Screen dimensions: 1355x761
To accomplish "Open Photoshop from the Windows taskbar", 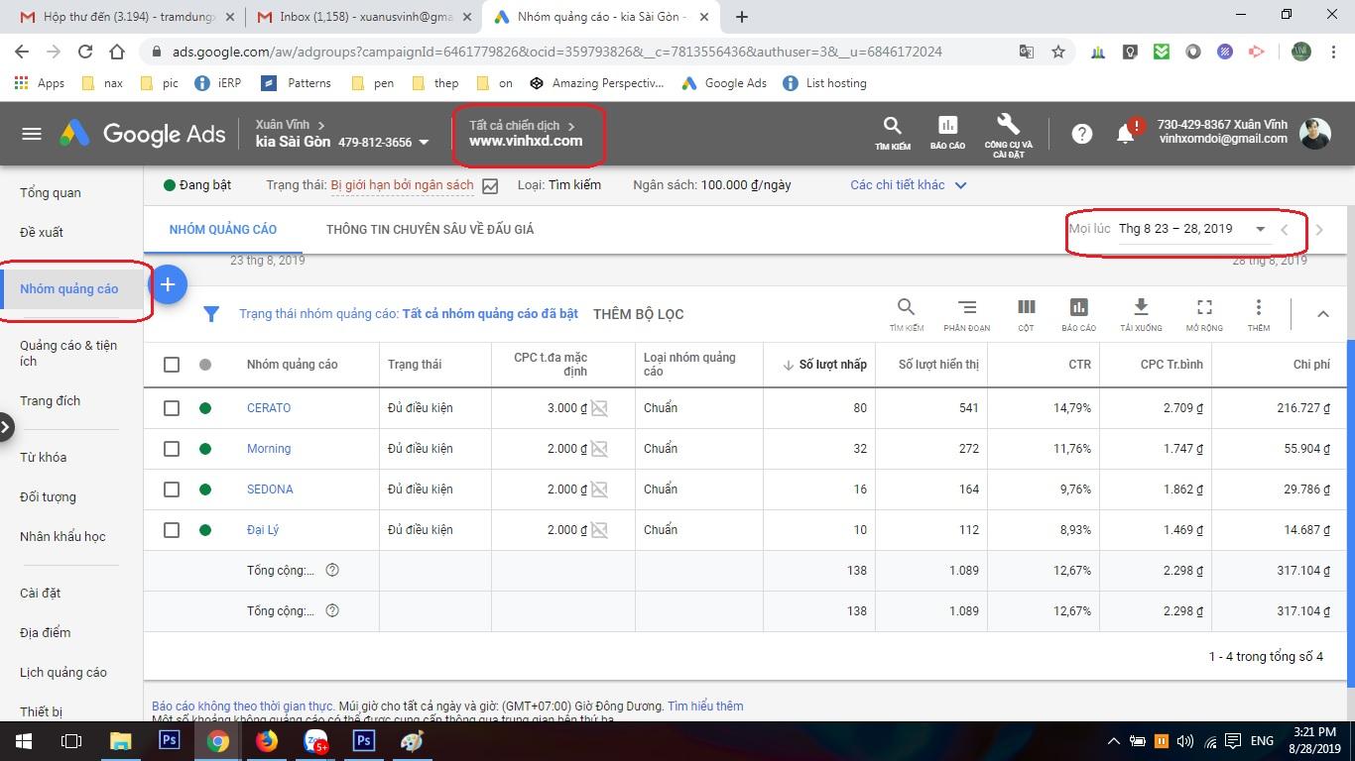I will [170, 740].
